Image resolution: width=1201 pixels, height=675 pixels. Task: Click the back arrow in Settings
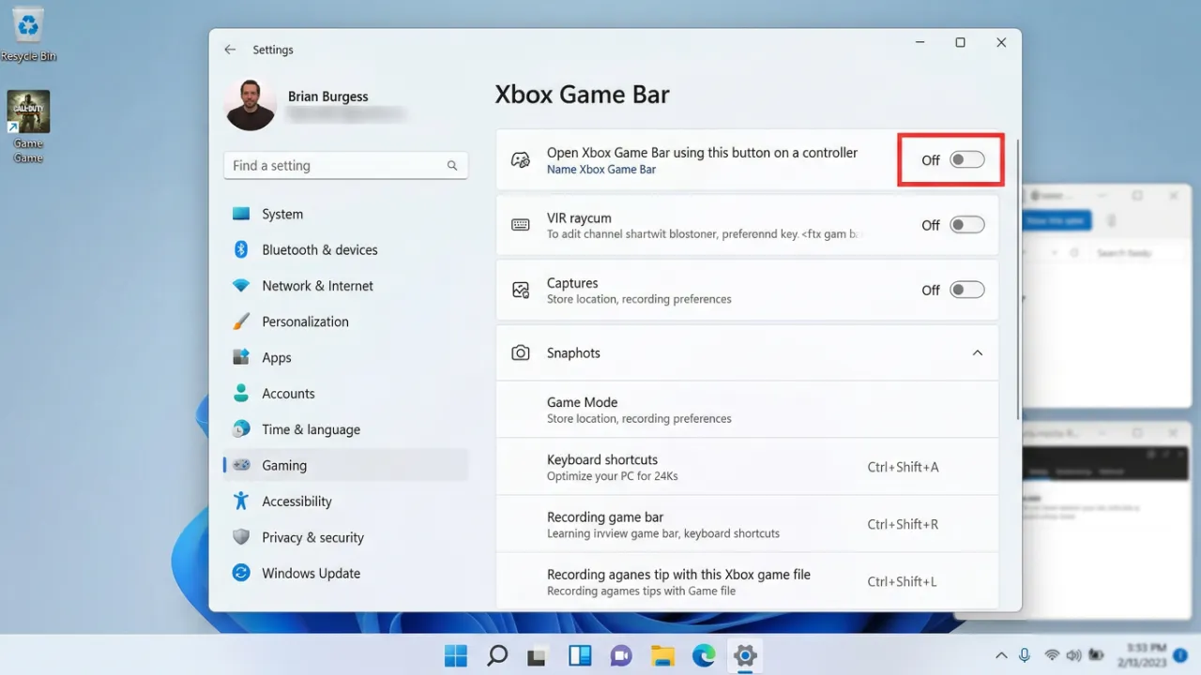pyautogui.click(x=230, y=50)
